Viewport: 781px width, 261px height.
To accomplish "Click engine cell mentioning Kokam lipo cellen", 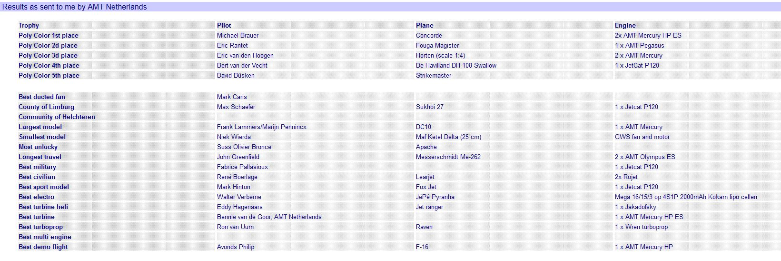I will (x=686, y=197).
